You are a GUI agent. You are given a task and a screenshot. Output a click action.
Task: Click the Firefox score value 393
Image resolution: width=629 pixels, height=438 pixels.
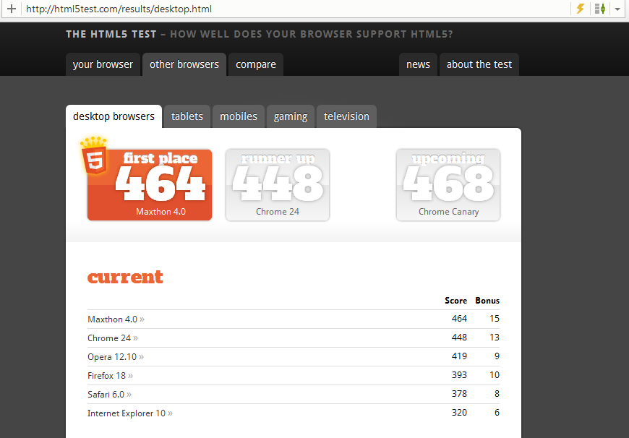click(459, 375)
